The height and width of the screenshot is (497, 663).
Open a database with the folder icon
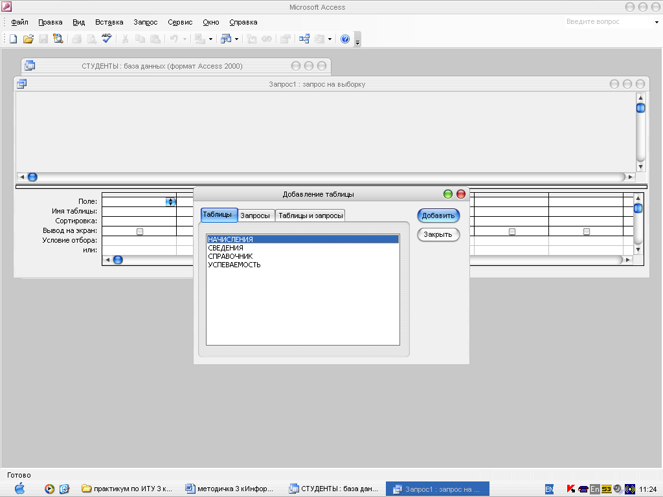pyautogui.click(x=28, y=39)
